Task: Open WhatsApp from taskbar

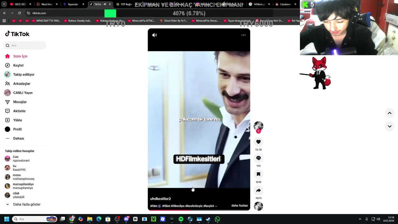Action: pos(217,219)
